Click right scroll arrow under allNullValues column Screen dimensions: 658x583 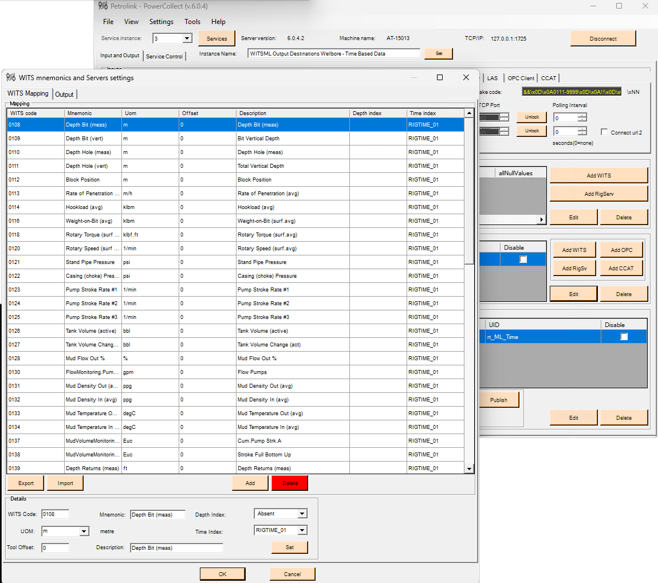pos(541,219)
